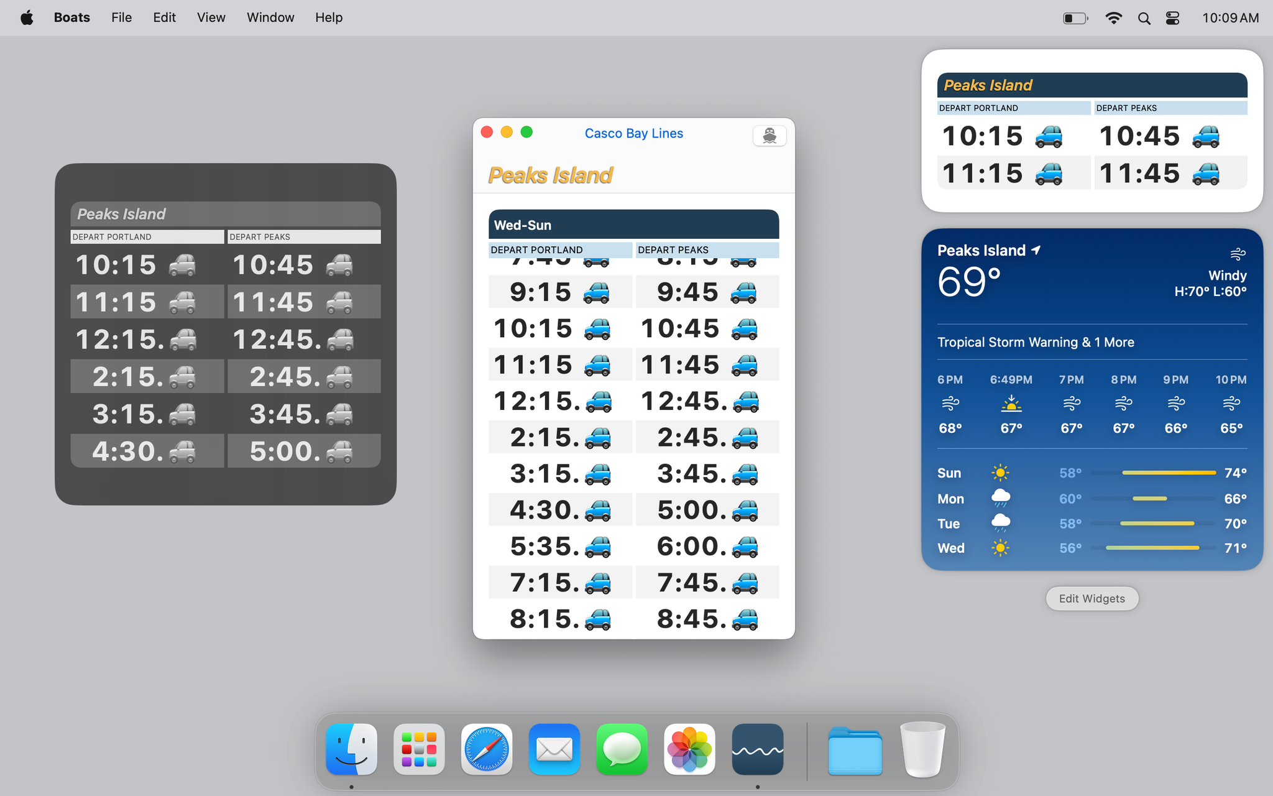
Task: Click the rain cloud icon for Mon in weather widget
Action: pos(1000,498)
